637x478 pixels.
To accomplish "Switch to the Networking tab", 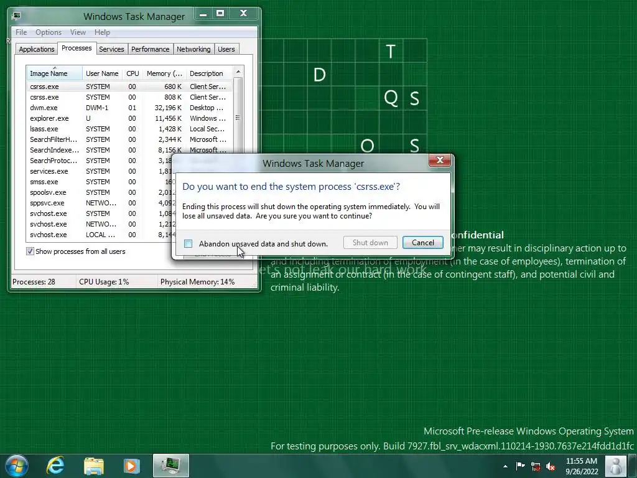I will click(x=193, y=49).
